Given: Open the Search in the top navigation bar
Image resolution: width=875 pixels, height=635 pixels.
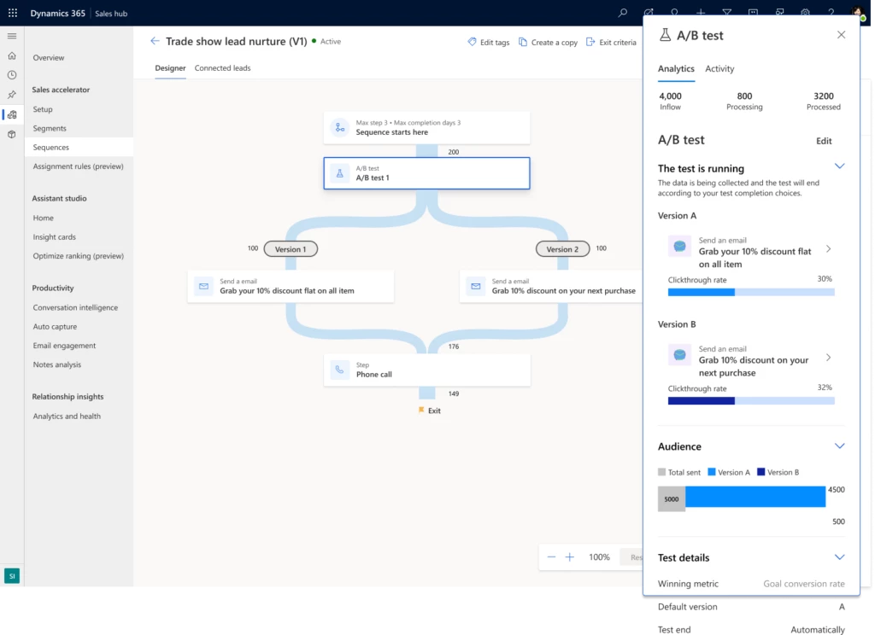Looking at the screenshot, I should click(622, 13).
